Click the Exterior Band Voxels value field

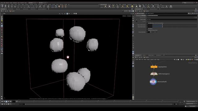click(x=149, y=25)
